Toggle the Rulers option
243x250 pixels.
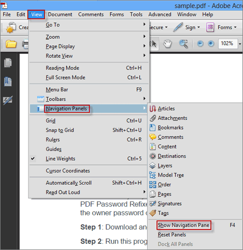pyautogui.click(x=88, y=140)
